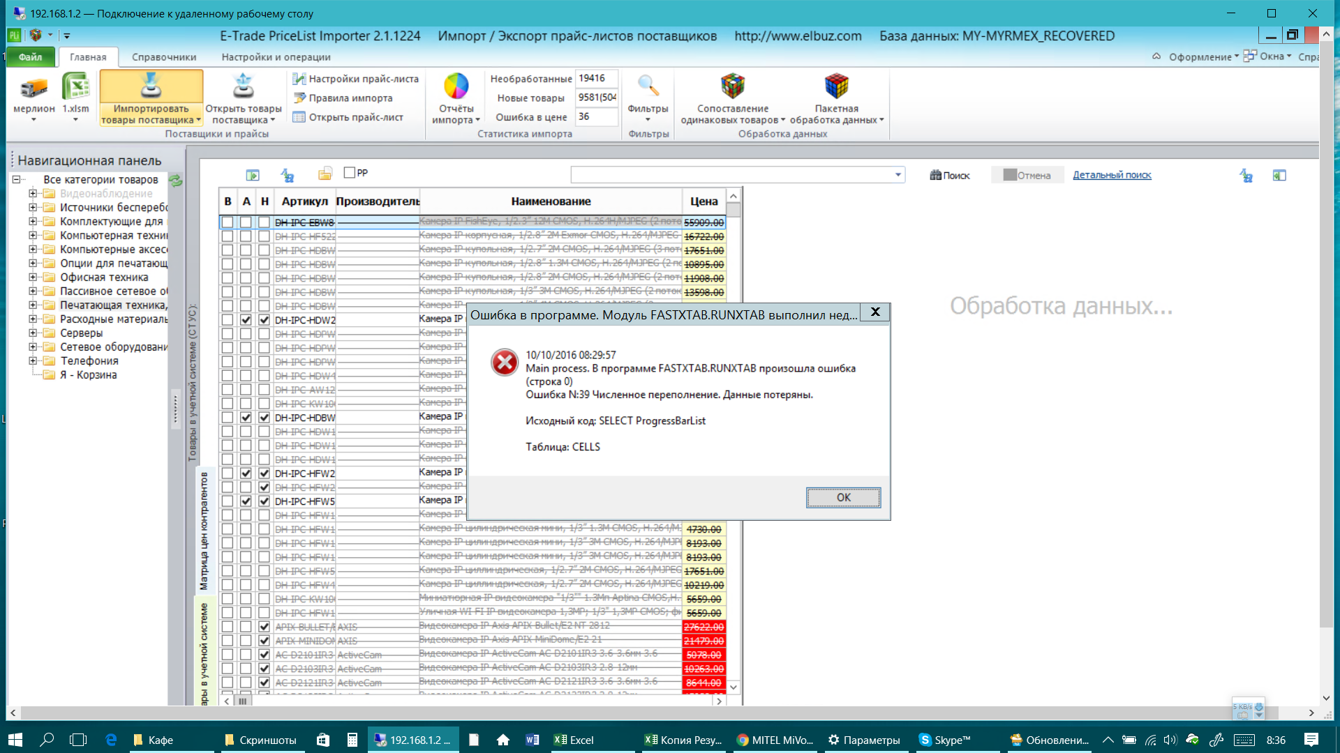The image size is (1340, 753).
Task: Toggle column А checkbox for DH-IPC-HDW2 row
Action: click(x=246, y=320)
